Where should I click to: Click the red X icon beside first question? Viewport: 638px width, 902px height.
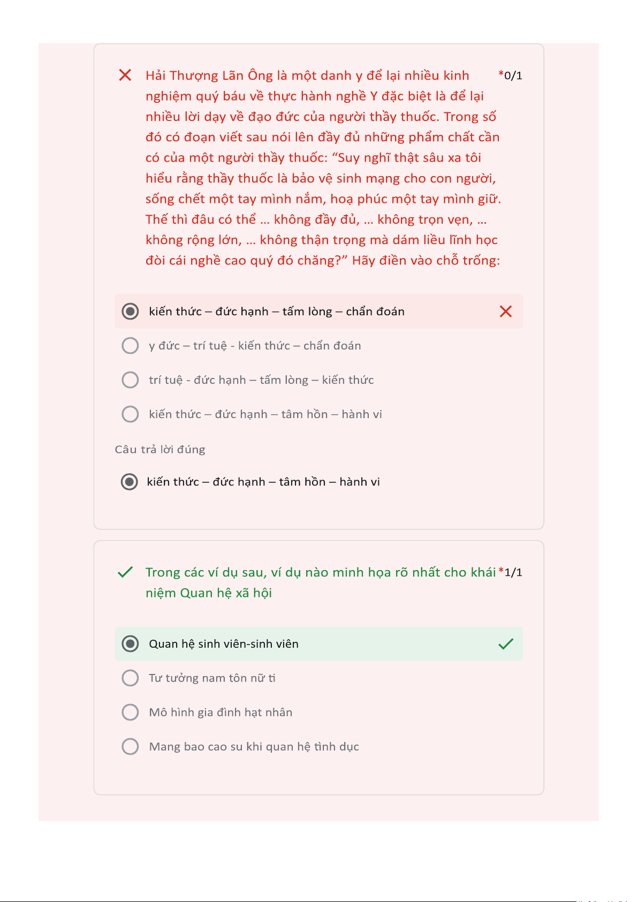pos(125,75)
